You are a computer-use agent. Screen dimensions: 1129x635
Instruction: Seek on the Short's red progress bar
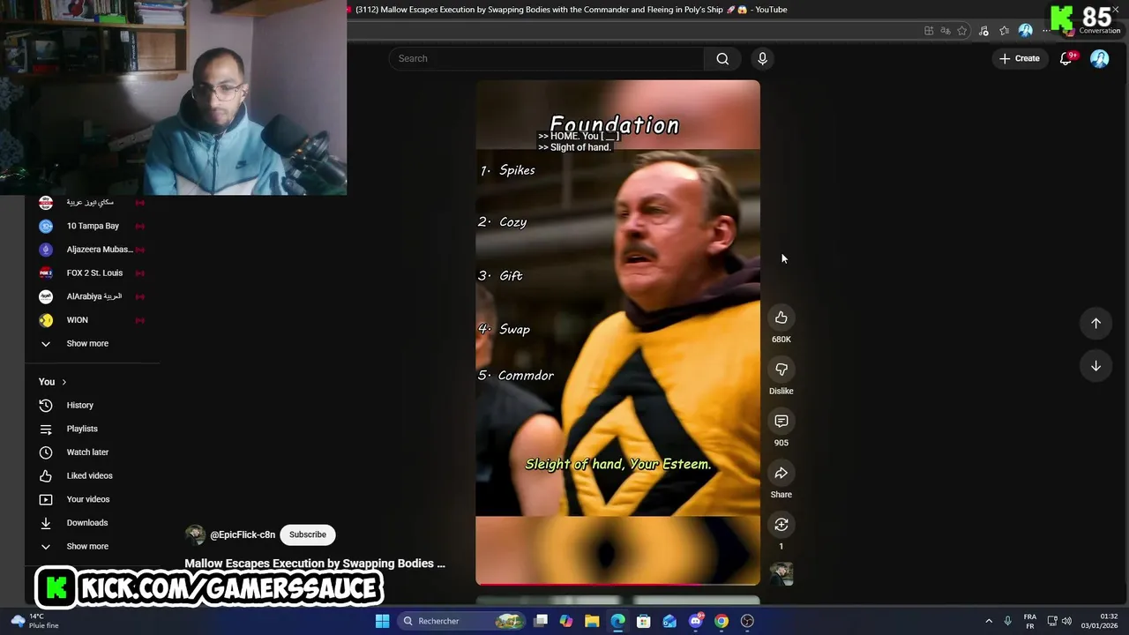pos(617,584)
